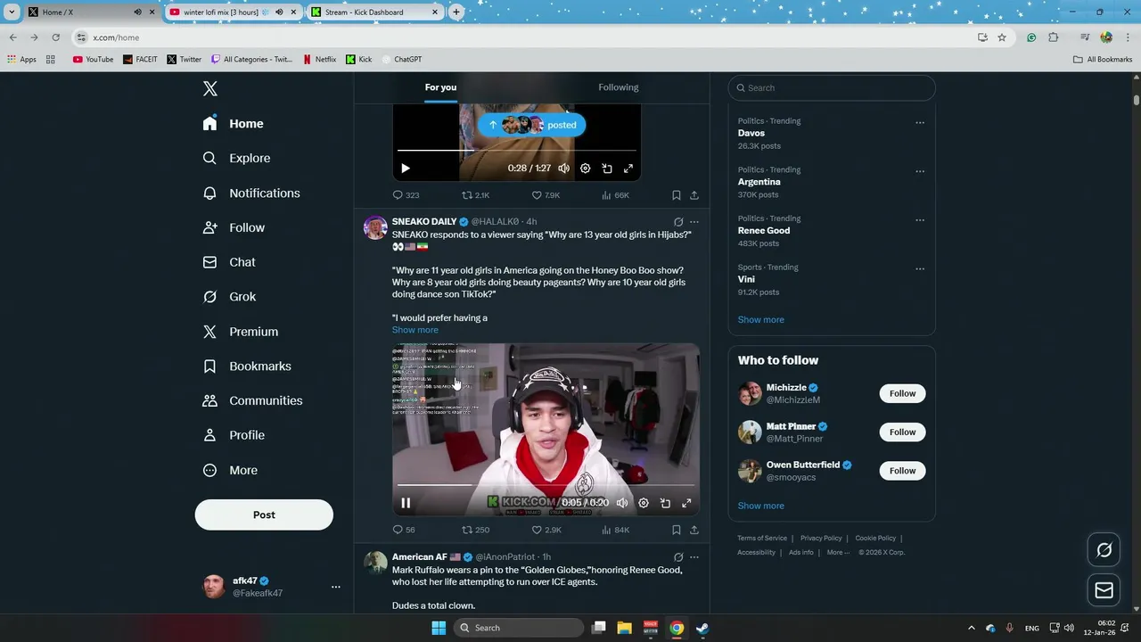This screenshot has height=642, width=1141.
Task: Open Premium in sidebar
Action: [241, 331]
